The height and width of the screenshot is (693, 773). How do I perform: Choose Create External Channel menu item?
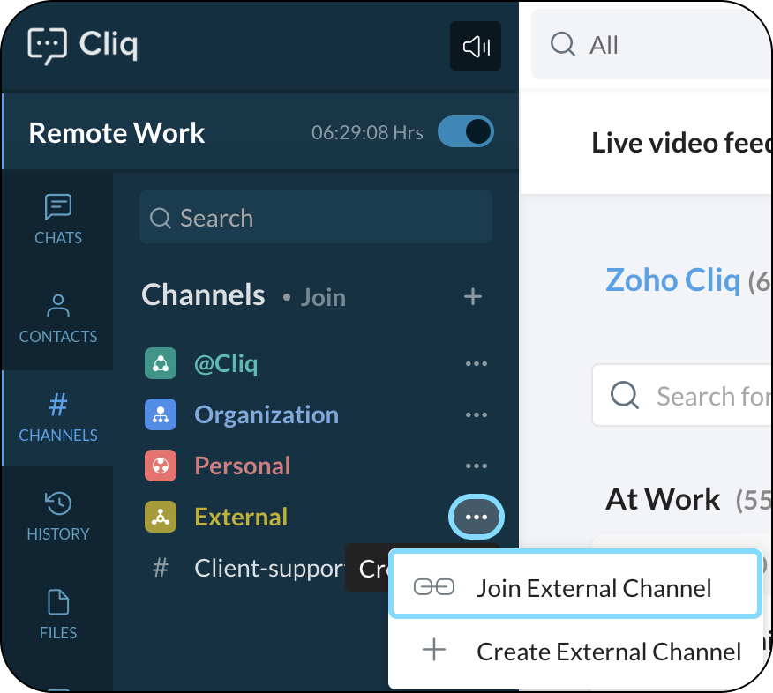pos(575,652)
